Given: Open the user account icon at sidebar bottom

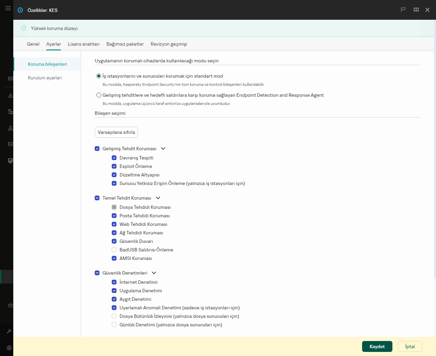Looking at the screenshot, I should click(x=9, y=348).
